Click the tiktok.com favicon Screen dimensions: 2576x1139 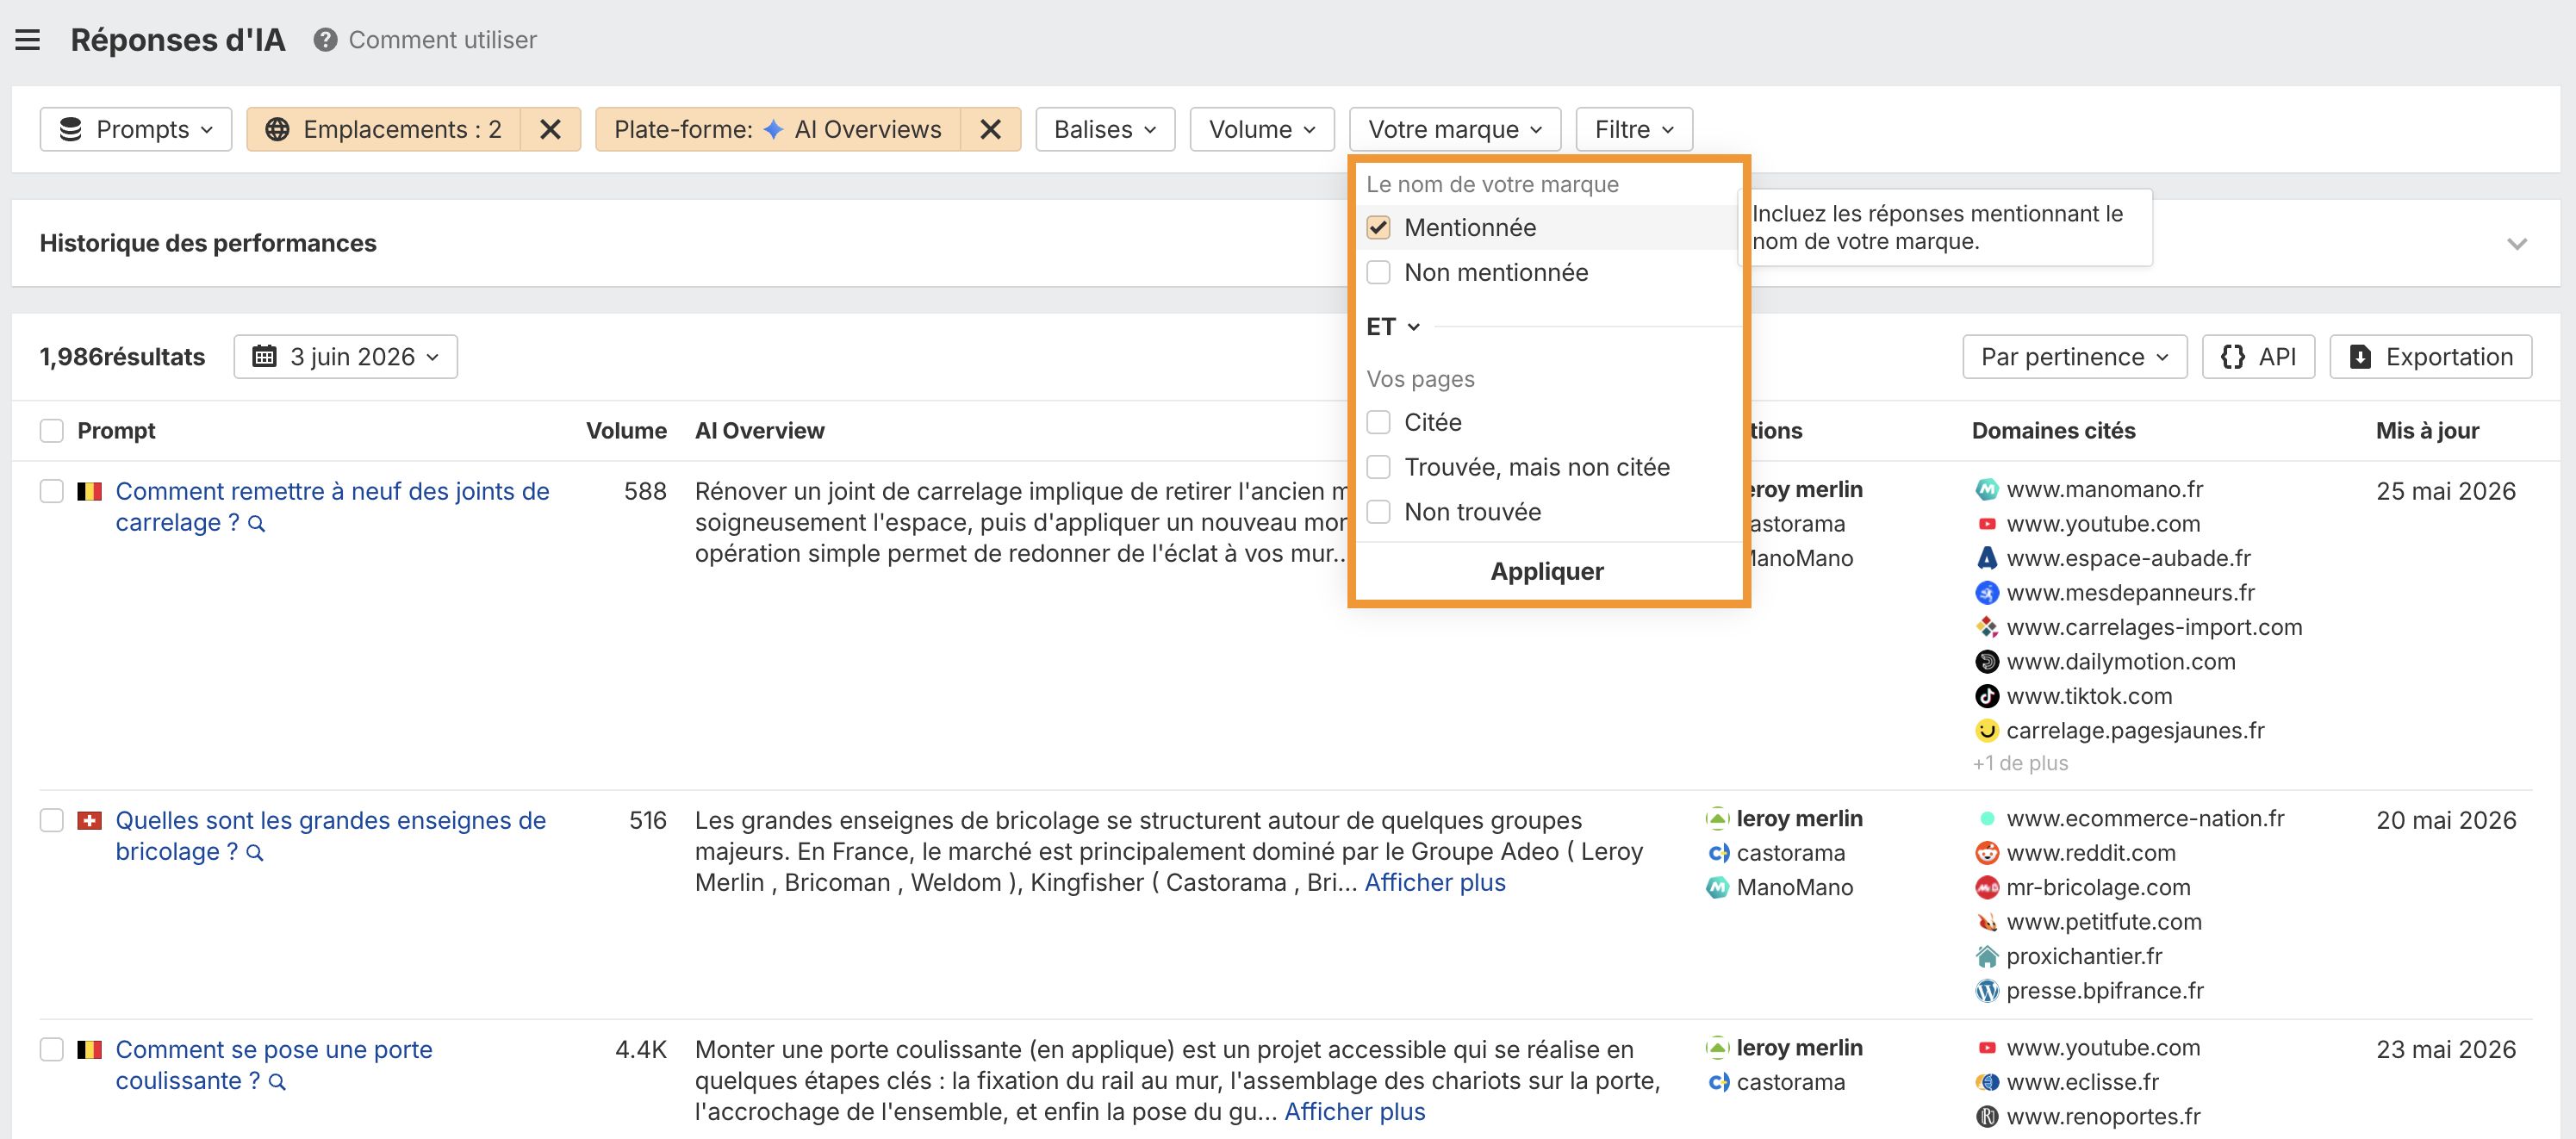coord(1987,696)
